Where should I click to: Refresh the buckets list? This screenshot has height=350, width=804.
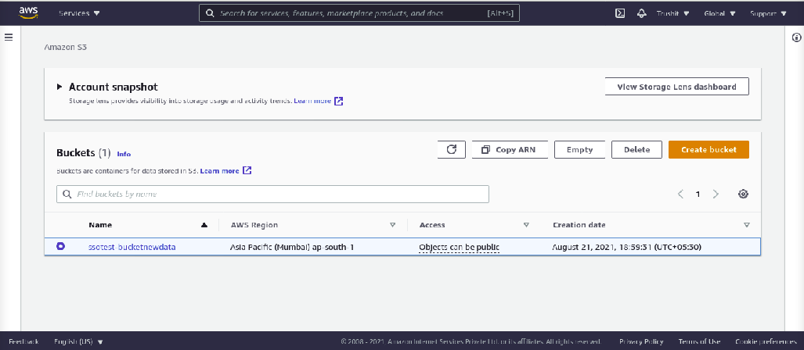(451, 149)
